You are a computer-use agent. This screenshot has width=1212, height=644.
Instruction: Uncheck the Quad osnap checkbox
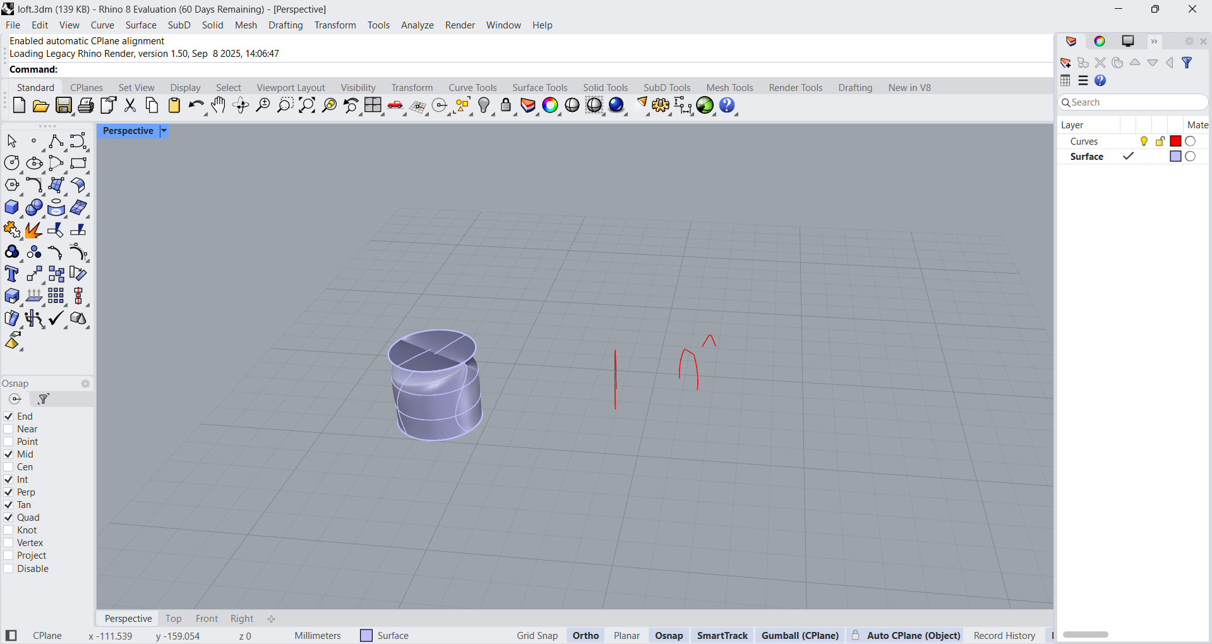(x=9, y=518)
